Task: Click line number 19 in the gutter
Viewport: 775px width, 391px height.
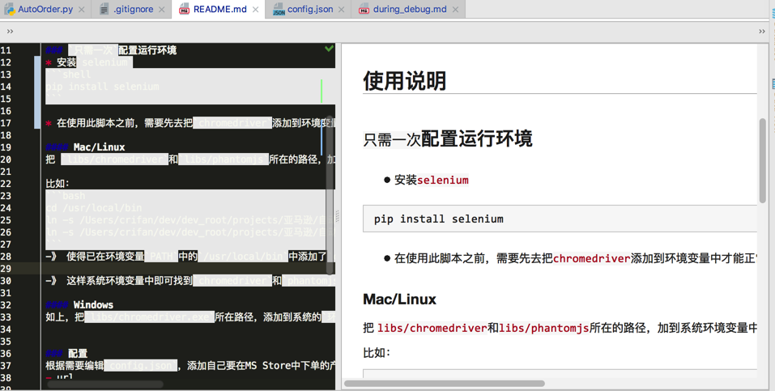Action: pyautogui.click(x=6, y=147)
